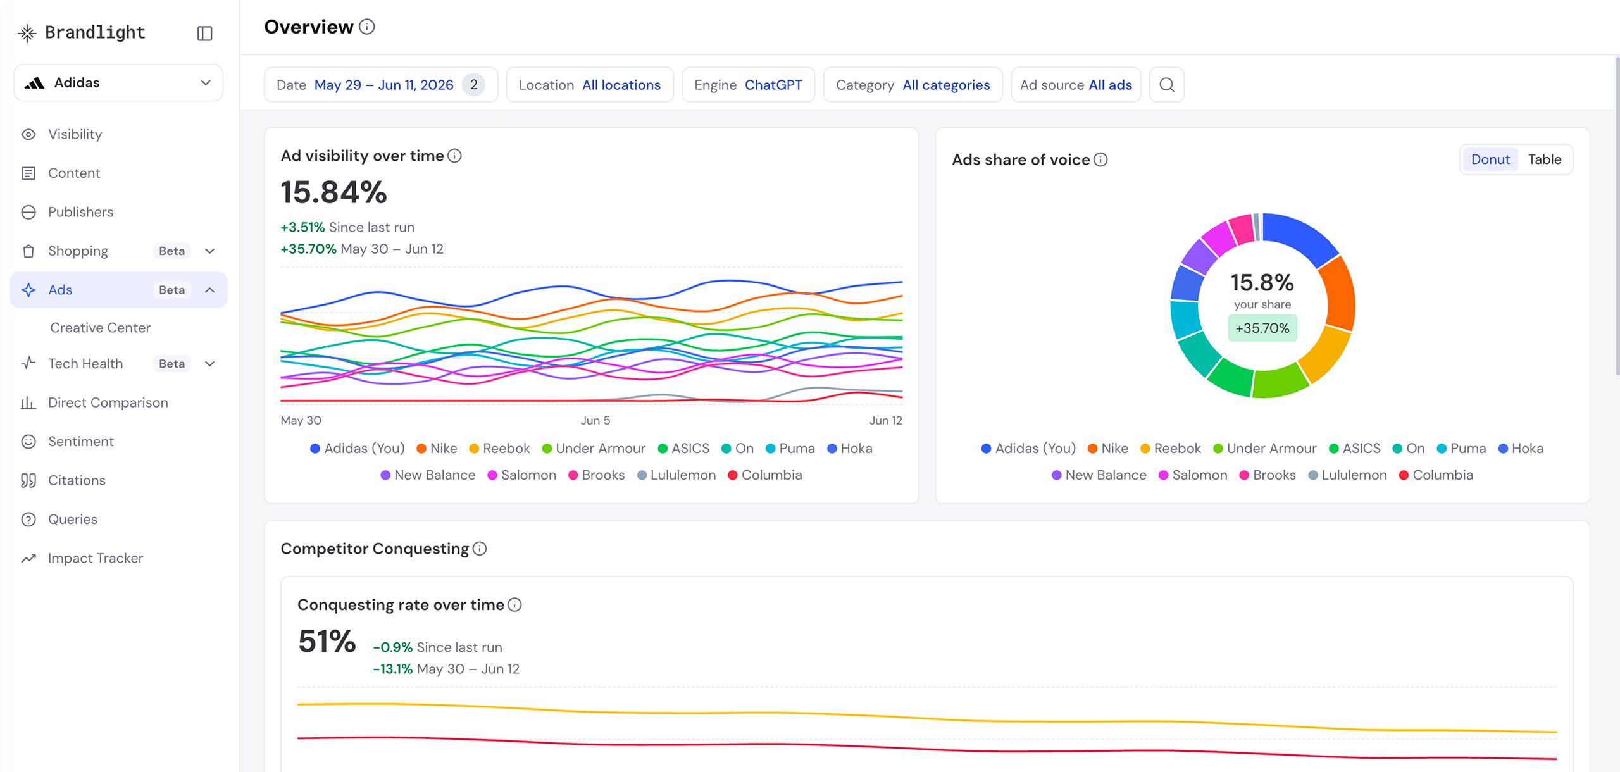Switch share of voice to Table view
Screen dimensions: 1620x772
1544,159
